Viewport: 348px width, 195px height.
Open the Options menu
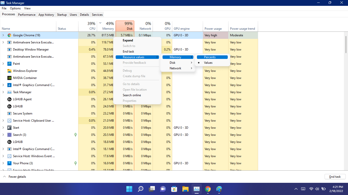pyautogui.click(x=15, y=8)
